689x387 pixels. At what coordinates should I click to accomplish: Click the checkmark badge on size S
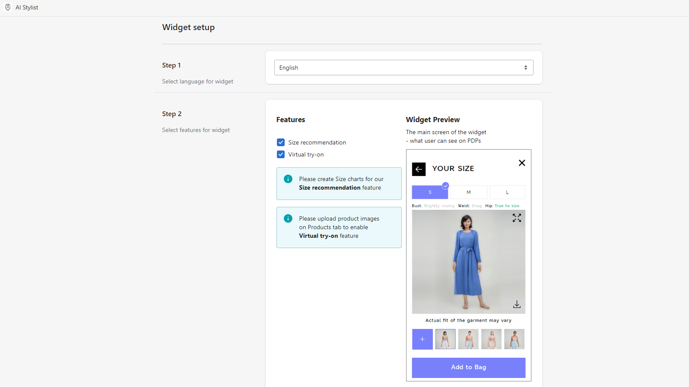tap(445, 186)
